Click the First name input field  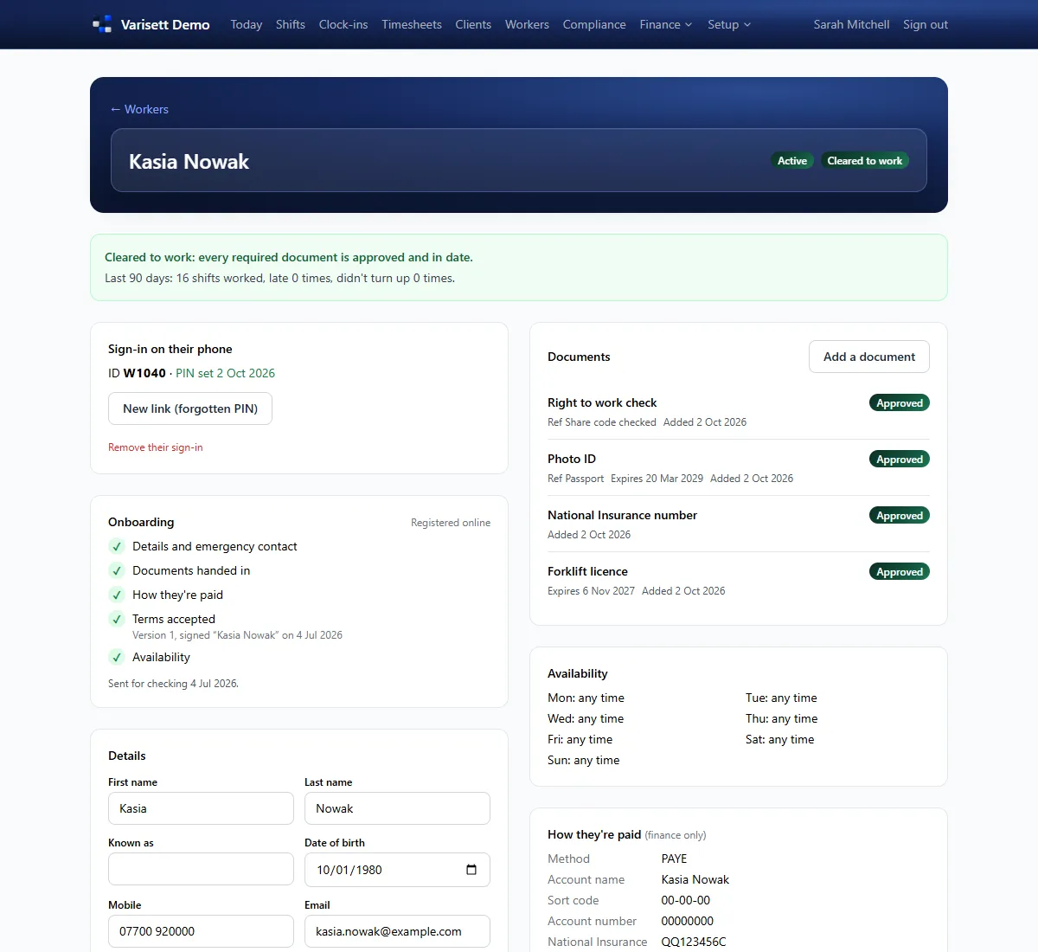[201, 808]
